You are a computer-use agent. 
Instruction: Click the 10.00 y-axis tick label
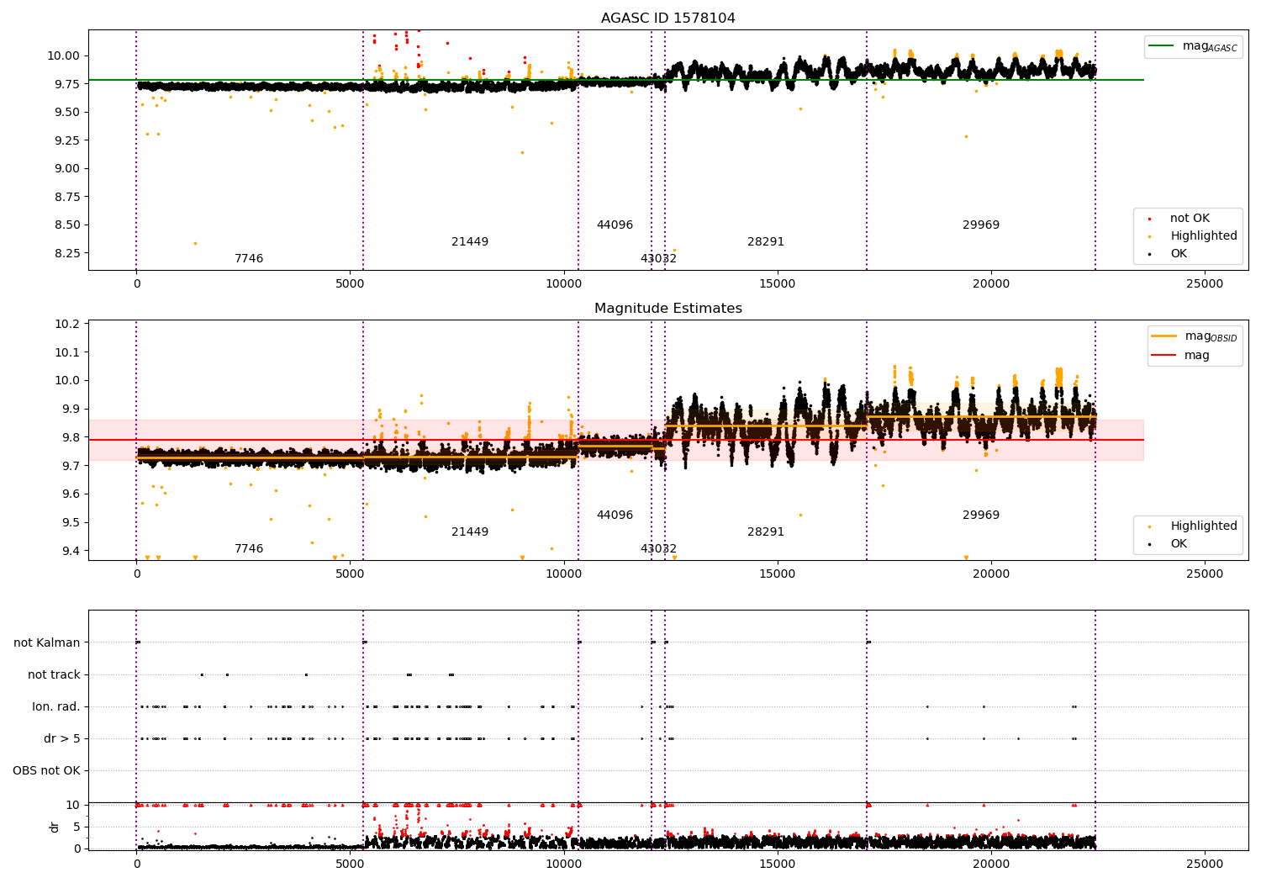coord(64,56)
